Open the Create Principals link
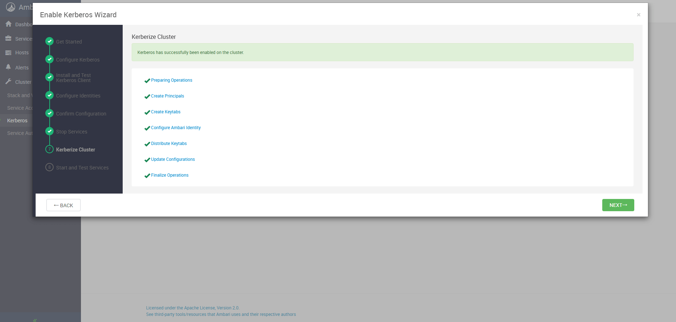This screenshot has height=322, width=676. coord(168,96)
